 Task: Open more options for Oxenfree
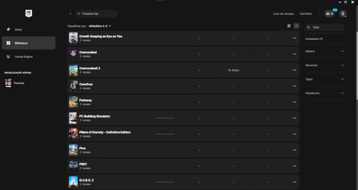pyautogui.click(x=294, y=86)
